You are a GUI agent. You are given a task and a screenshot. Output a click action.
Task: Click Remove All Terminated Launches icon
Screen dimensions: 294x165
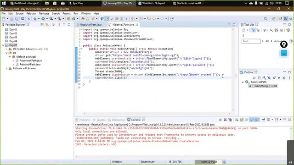pyautogui.click(x=230, y=120)
